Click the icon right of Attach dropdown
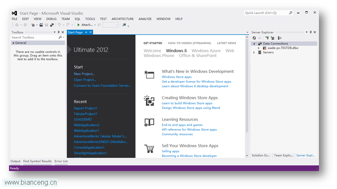337x189 pixels. [99, 25]
